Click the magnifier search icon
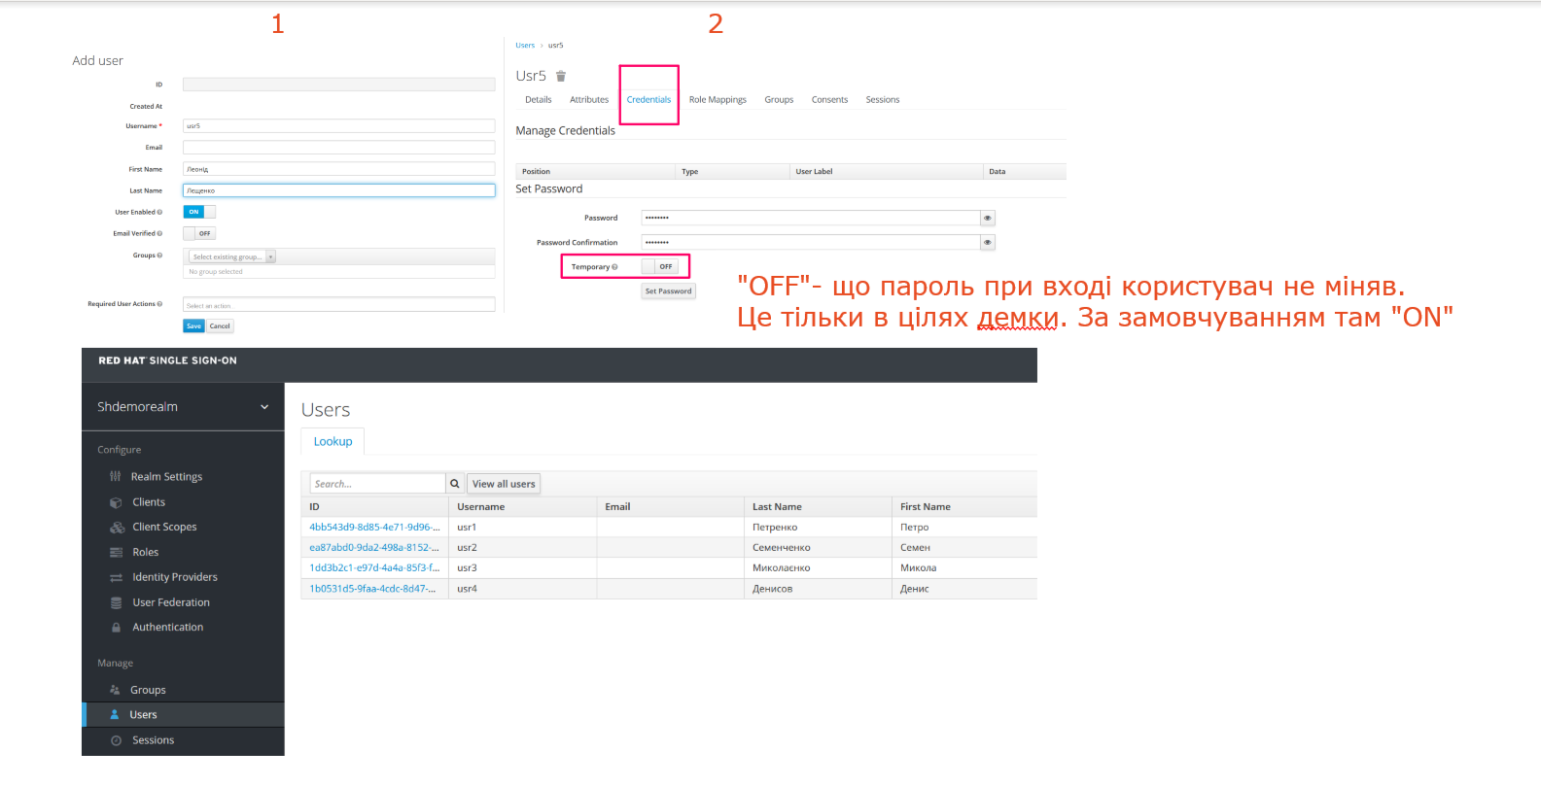Screen dimensions: 1541x787 [454, 484]
